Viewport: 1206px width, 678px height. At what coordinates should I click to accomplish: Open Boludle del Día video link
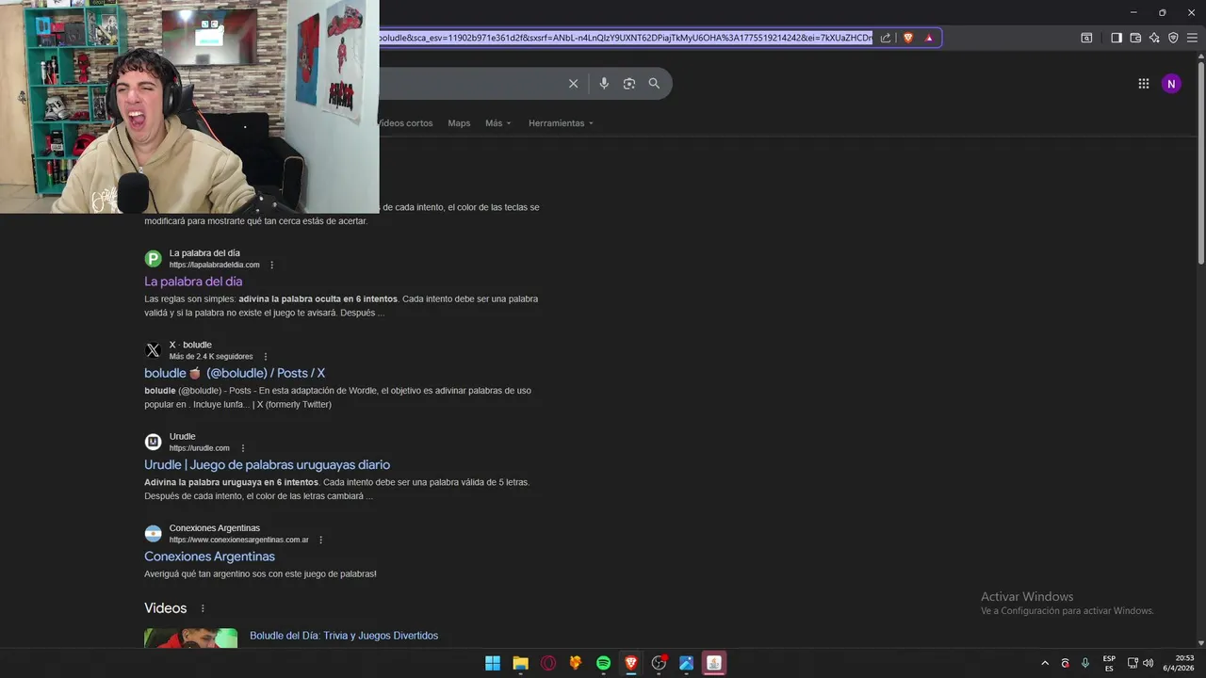(x=344, y=636)
